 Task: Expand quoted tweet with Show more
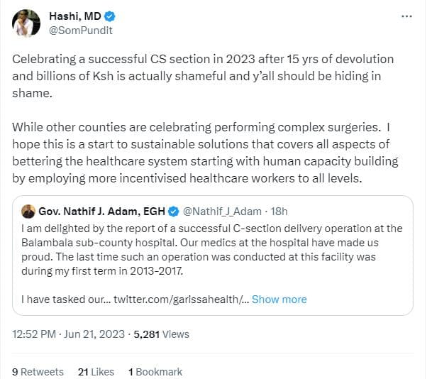[x=279, y=299]
